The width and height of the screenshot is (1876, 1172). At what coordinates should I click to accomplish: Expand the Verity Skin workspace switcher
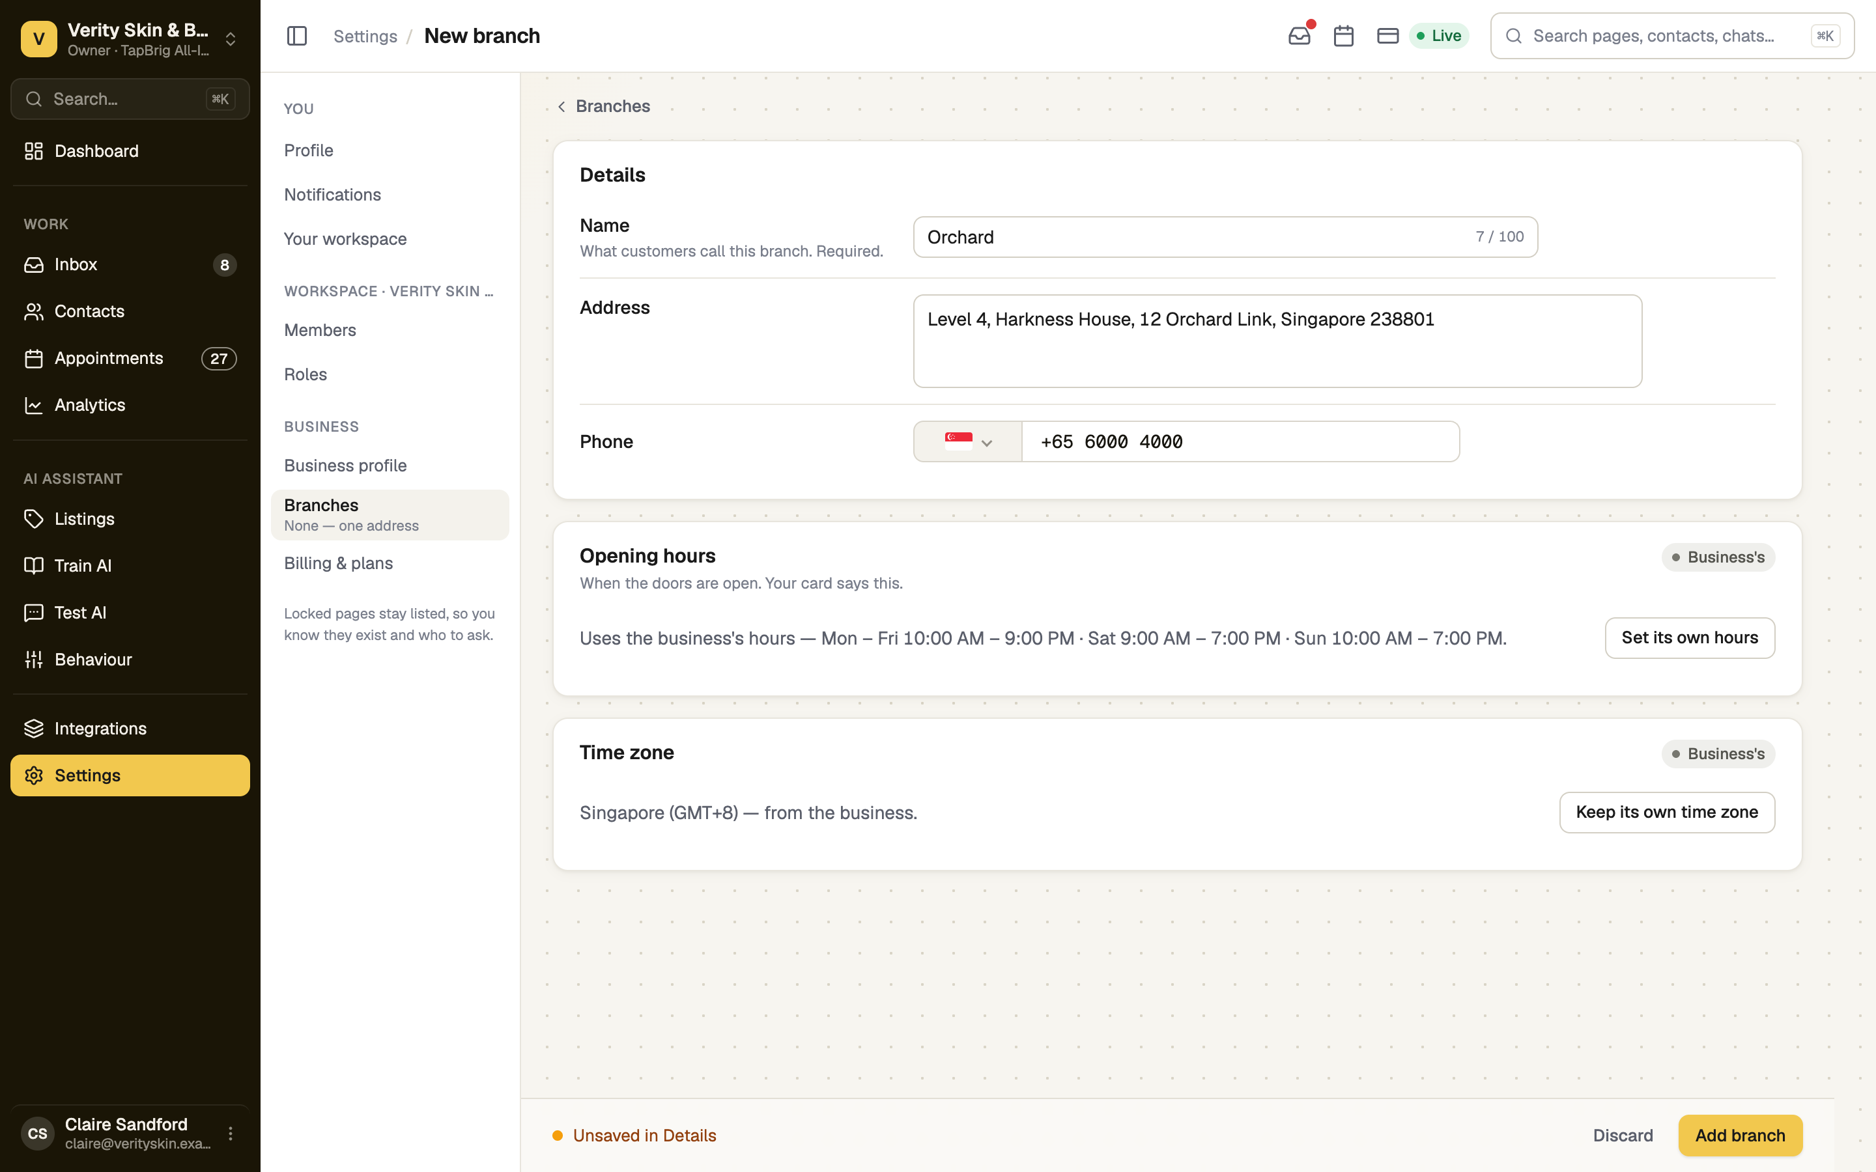click(130, 39)
